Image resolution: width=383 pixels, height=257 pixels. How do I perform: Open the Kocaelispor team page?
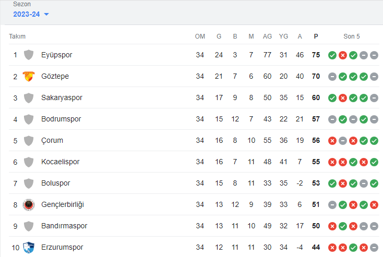click(61, 162)
